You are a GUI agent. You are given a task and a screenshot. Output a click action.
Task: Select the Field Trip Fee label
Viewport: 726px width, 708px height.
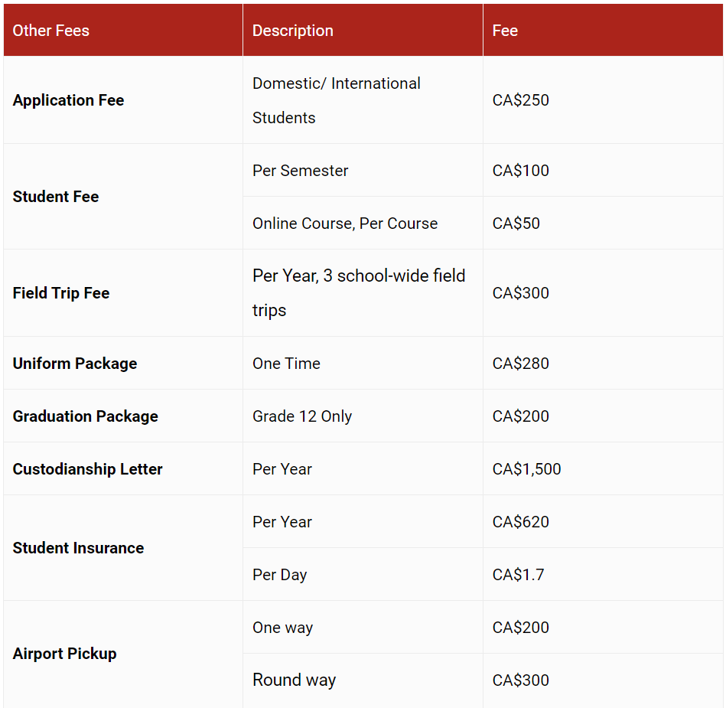61,293
